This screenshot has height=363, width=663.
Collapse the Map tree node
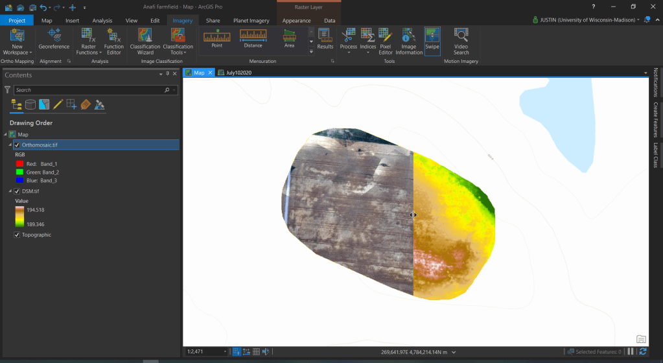(x=6, y=134)
